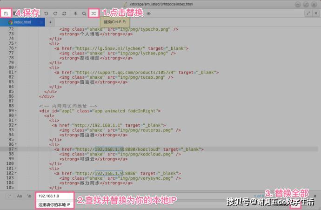Collapse code fold at line 76
This screenshot has height=210, width=321.
point(16,48)
